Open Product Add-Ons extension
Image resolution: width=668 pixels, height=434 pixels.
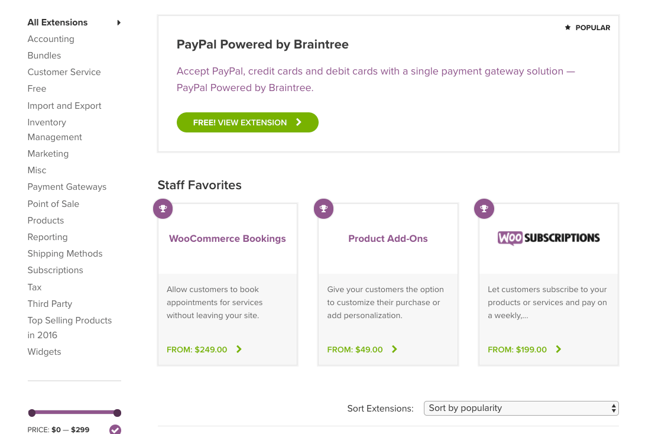point(388,238)
